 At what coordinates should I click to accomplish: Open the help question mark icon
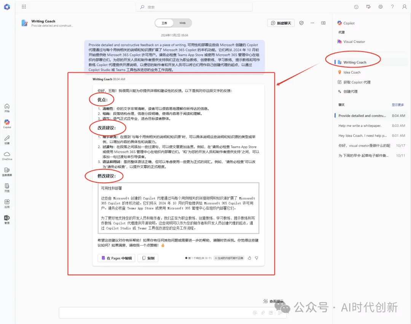[392, 7]
